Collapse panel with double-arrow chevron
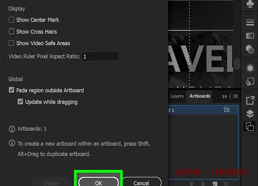 [225, 96]
